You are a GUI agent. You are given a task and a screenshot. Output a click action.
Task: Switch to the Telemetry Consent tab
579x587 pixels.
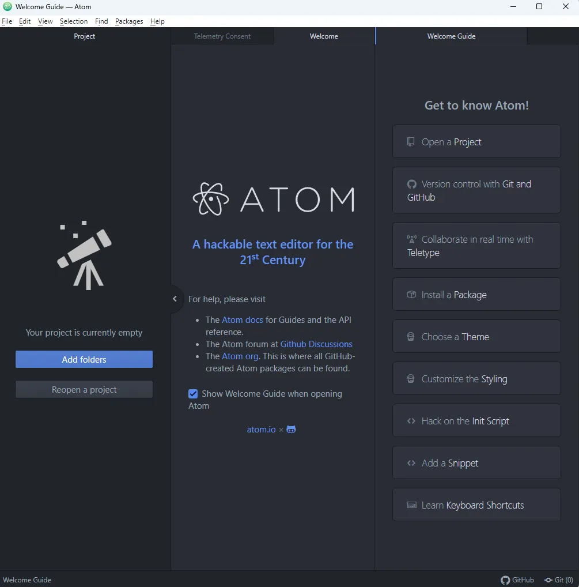(222, 36)
